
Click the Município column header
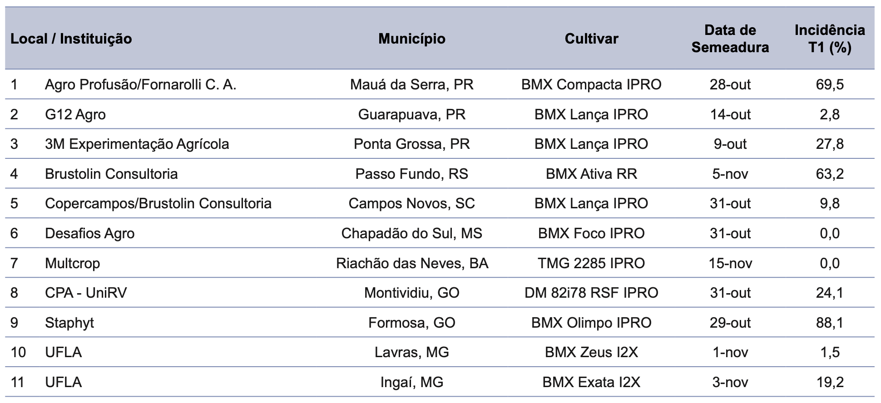[412, 39]
